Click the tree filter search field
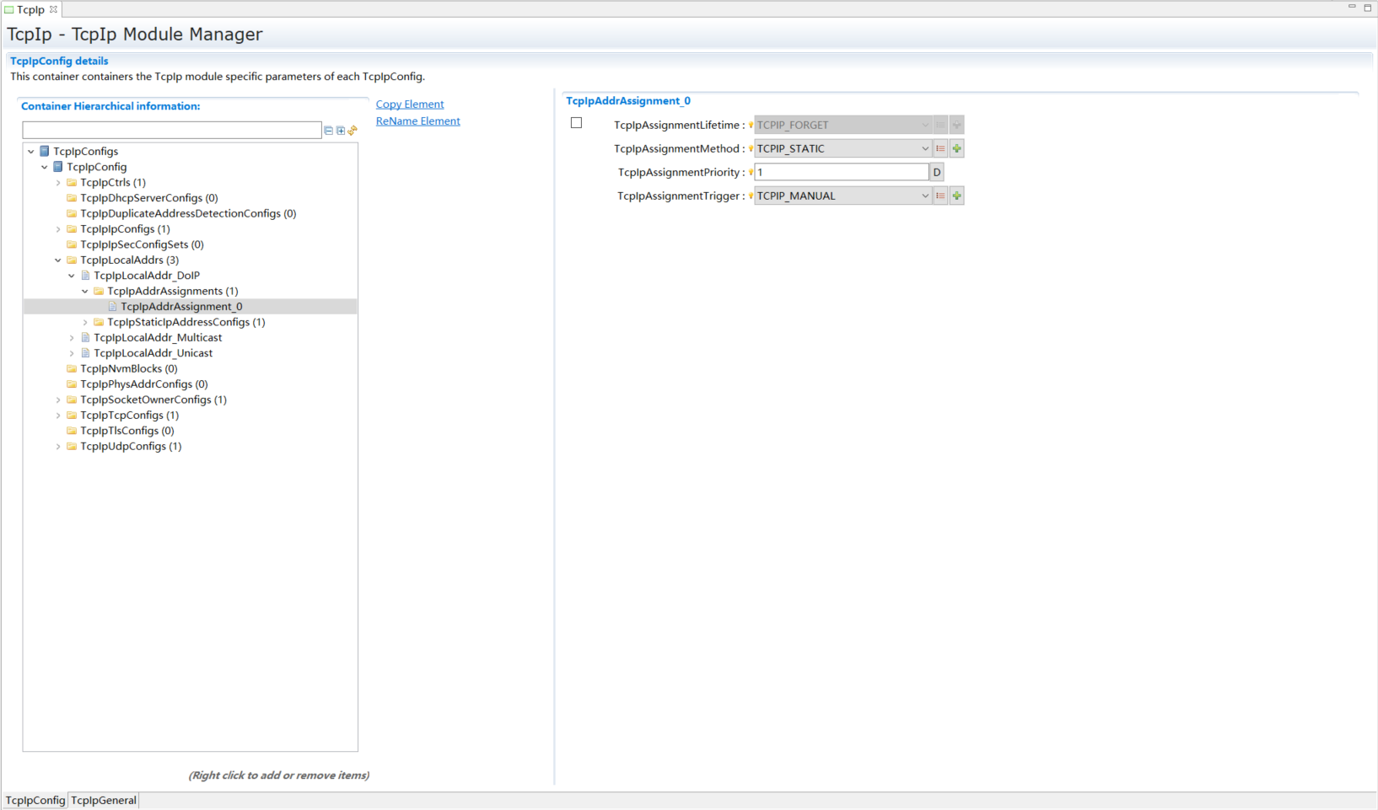Image resolution: width=1378 pixels, height=810 pixels. [x=172, y=131]
